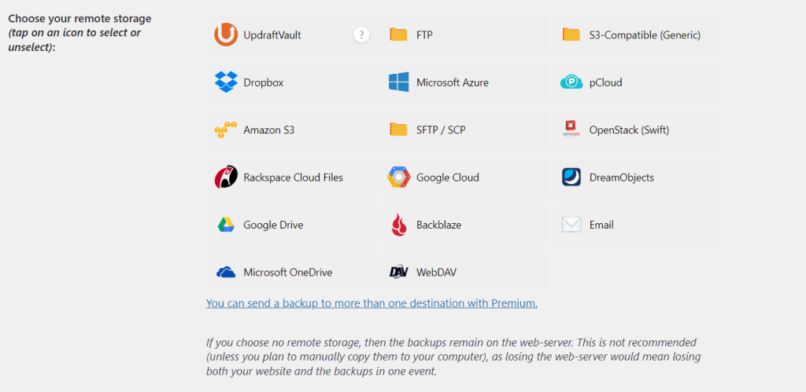This screenshot has height=392, width=806.
Task: Open the UpdraftVault question mark help
Action: (361, 35)
